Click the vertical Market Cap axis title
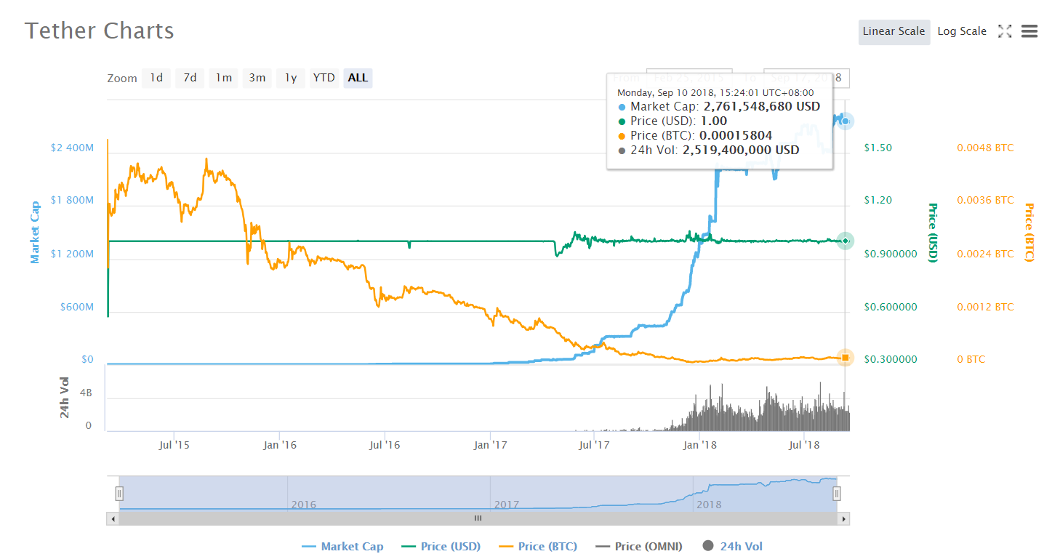1044x554 pixels. click(35, 232)
